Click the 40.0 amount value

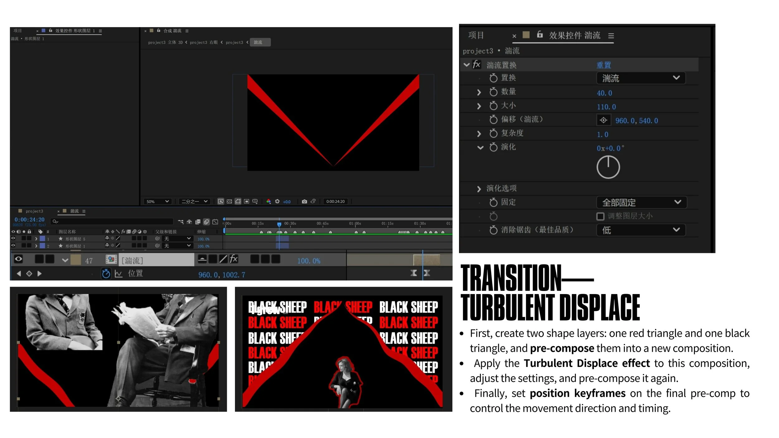tap(604, 93)
